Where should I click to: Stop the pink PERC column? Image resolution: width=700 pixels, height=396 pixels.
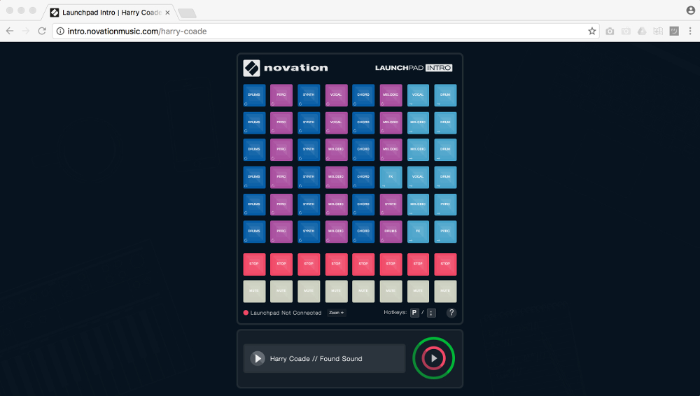coord(281,264)
